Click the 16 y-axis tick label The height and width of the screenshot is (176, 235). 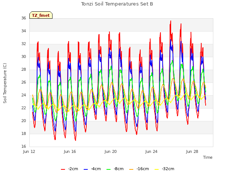(23, 146)
